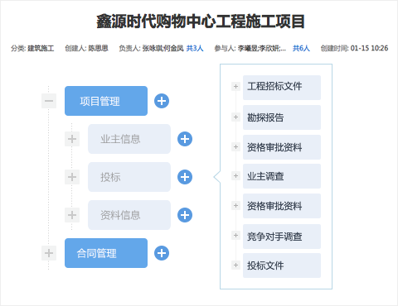Expand 业主调查 in the popup panel
Image resolution: width=398 pixels, height=306 pixels.
[235, 176]
